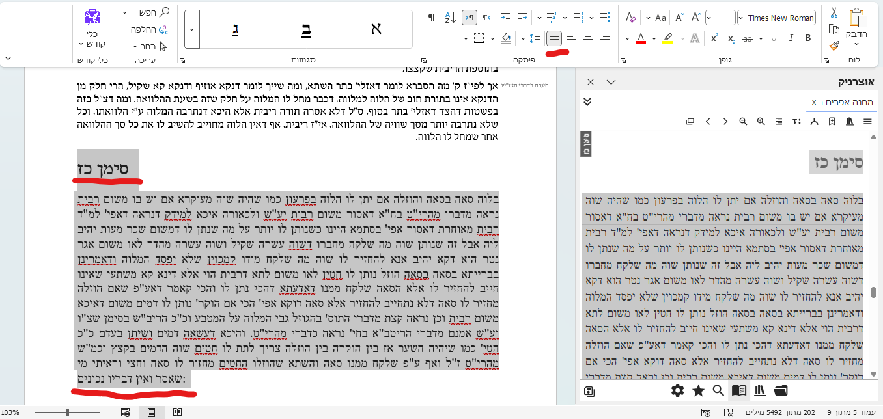Image resolution: width=883 pixels, height=419 pixels.
Task: Expand the styles gallery more arrow
Action: click(192, 29)
